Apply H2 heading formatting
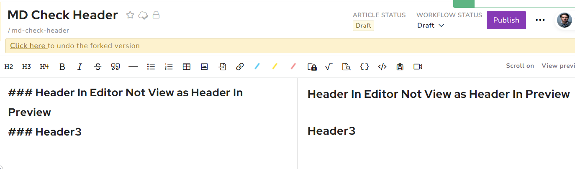 point(9,67)
